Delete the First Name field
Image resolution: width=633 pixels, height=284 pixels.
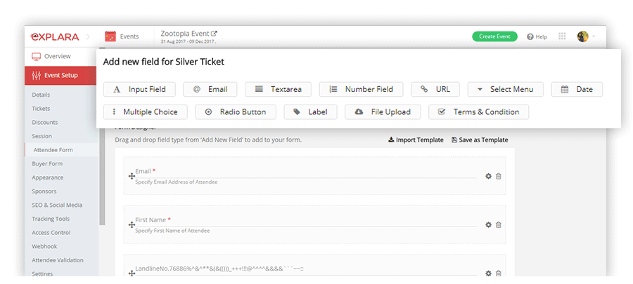coord(499,225)
